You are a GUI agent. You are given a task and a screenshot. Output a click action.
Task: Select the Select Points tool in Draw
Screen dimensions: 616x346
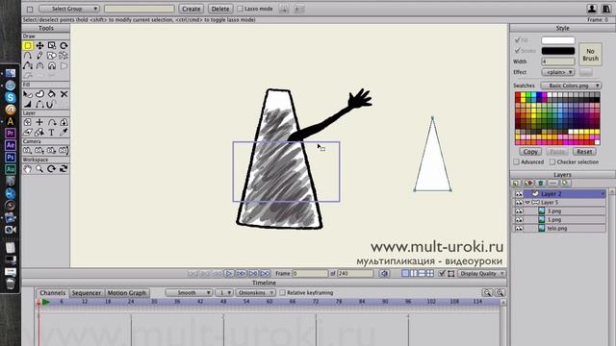tap(28, 45)
